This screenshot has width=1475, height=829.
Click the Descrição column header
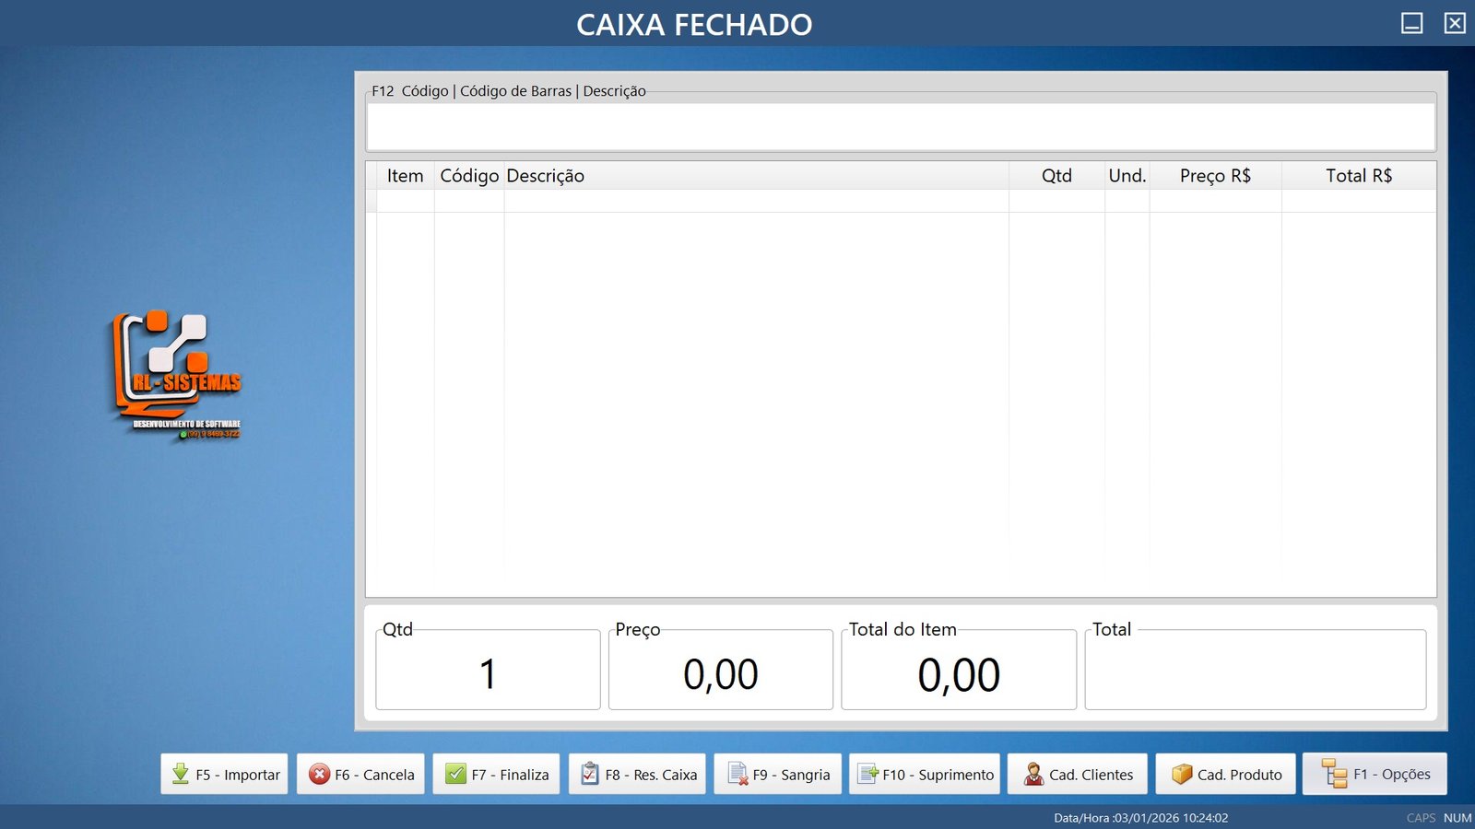pyautogui.click(x=545, y=176)
